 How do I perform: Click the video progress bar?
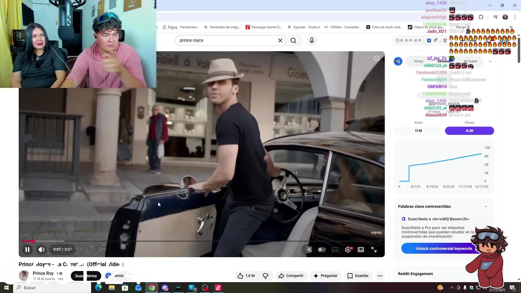[201, 241]
